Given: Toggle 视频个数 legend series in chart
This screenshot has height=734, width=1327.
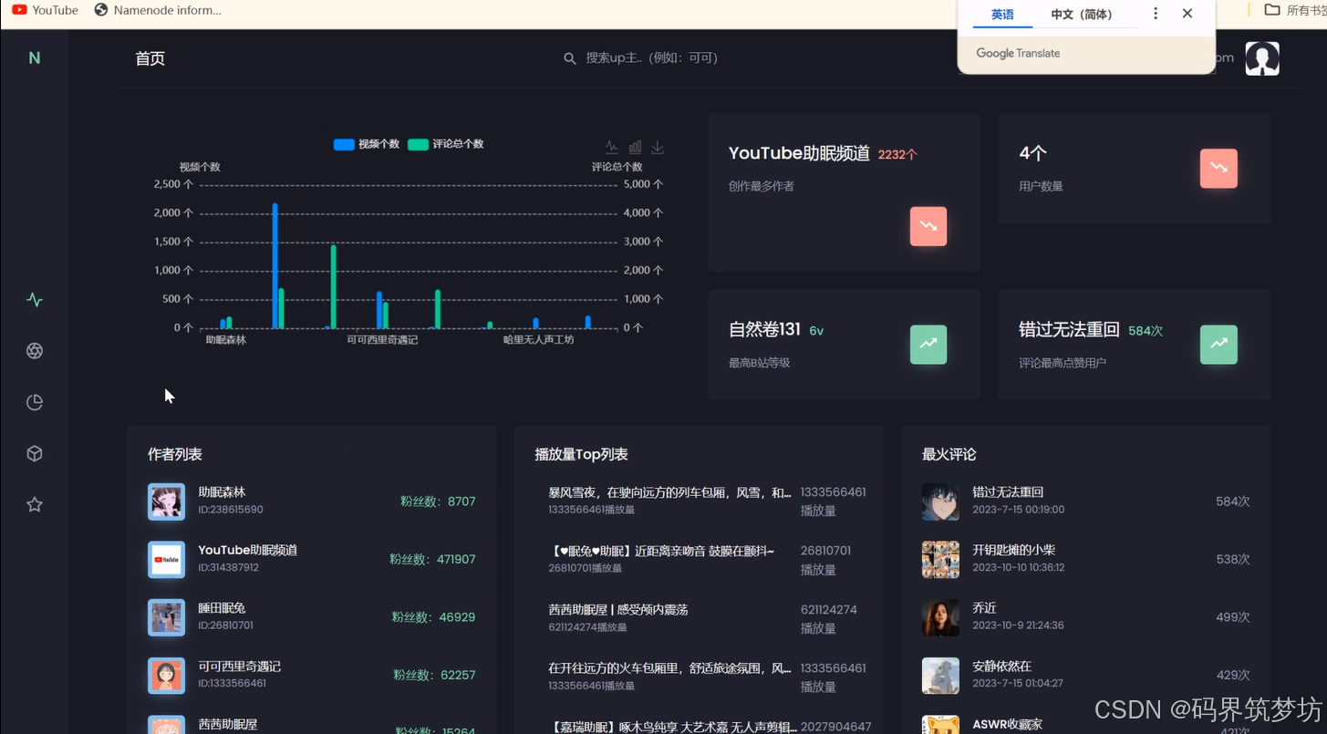Looking at the screenshot, I should pyautogui.click(x=367, y=144).
